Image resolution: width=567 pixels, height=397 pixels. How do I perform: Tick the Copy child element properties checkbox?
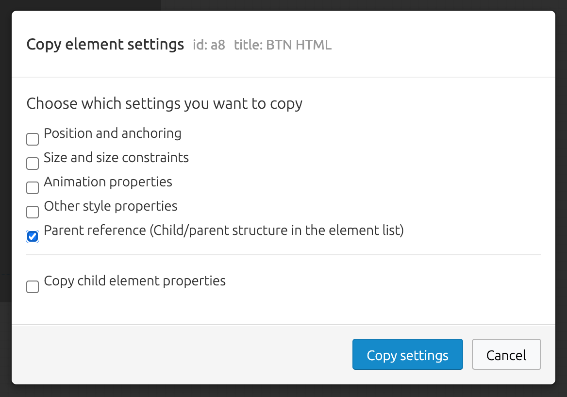point(33,287)
